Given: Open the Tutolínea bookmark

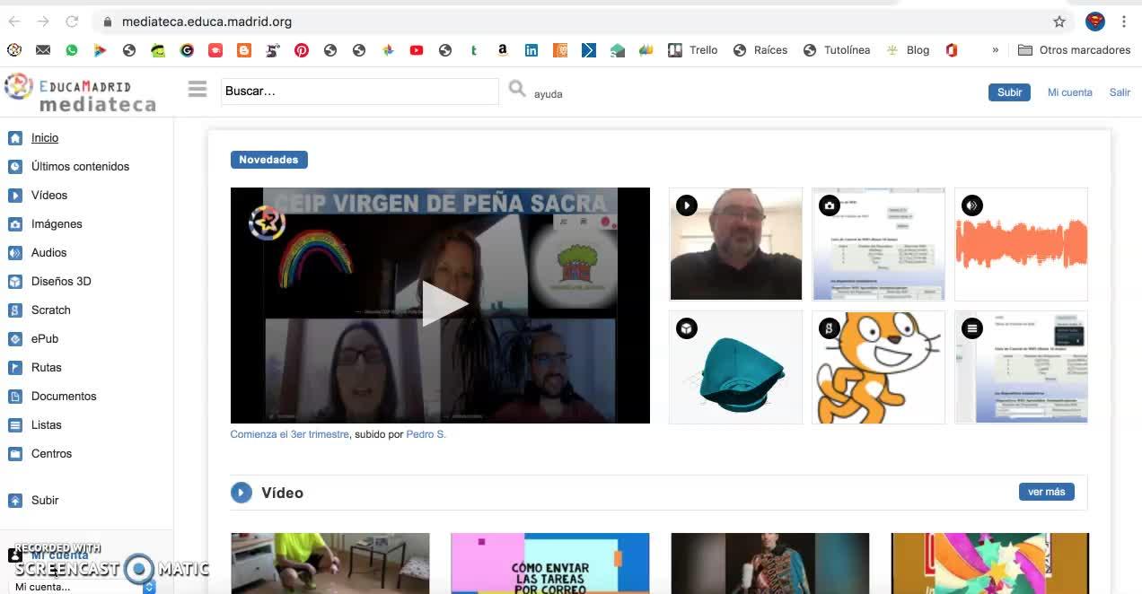Looking at the screenshot, I should pyautogui.click(x=837, y=50).
